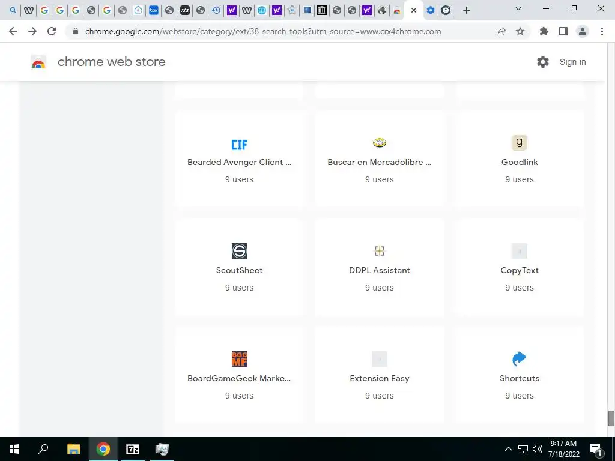615x461 pixels.
Task: Show hidden system tray icons
Action: pos(508,449)
